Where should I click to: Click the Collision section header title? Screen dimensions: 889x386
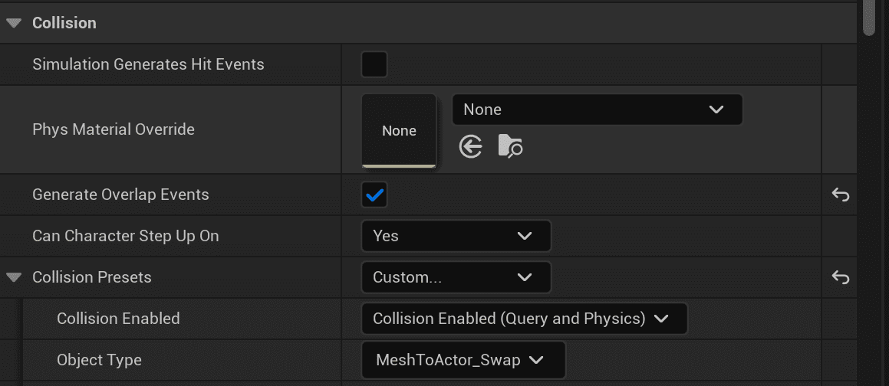64,23
